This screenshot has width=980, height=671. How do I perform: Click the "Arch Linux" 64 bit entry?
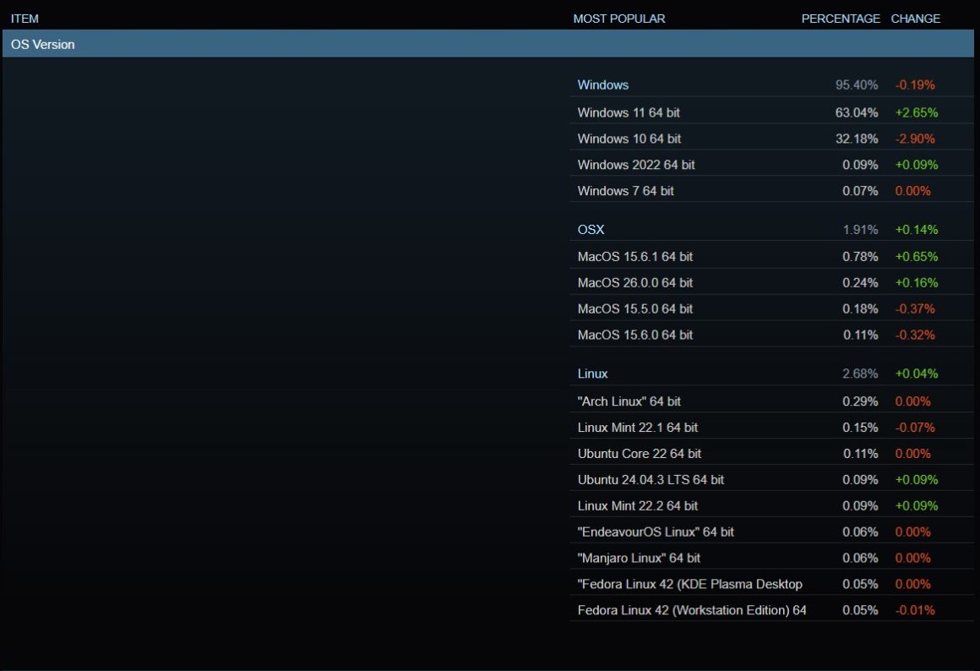pyautogui.click(x=629, y=401)
